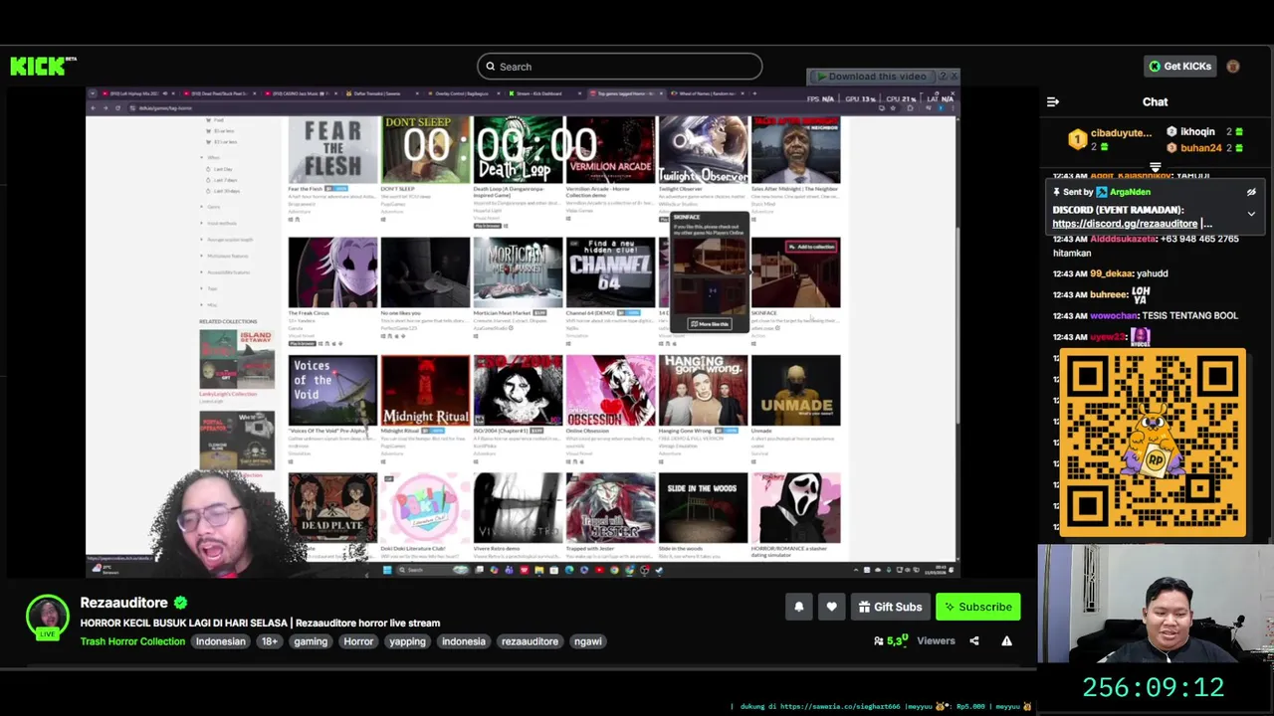Viewport: 1274px width, 716px height.
Task: Open chat user Aldddsukazeta
Action: 1121,239
